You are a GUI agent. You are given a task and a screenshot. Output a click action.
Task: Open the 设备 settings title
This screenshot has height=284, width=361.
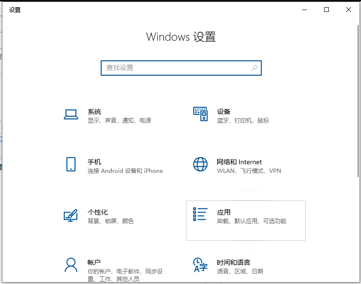(x=224, y=112)
